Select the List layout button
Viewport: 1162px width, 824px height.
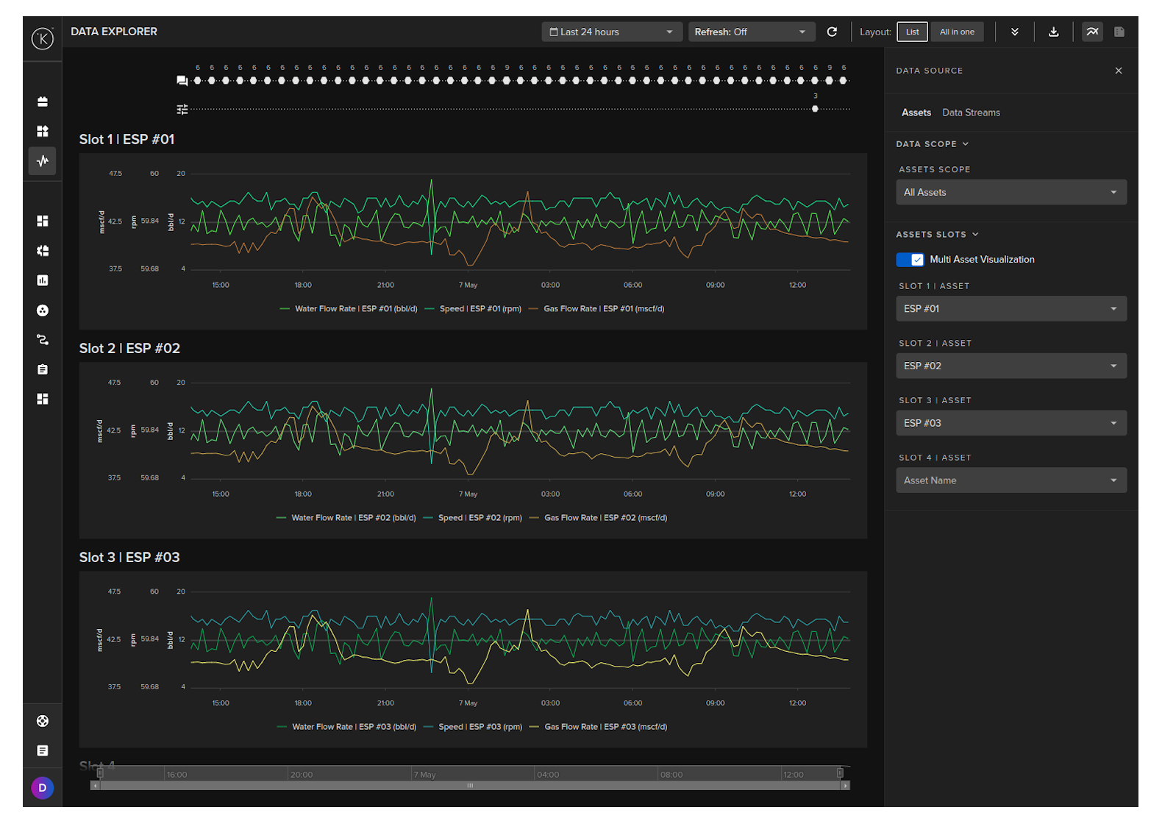click(912, 32)
